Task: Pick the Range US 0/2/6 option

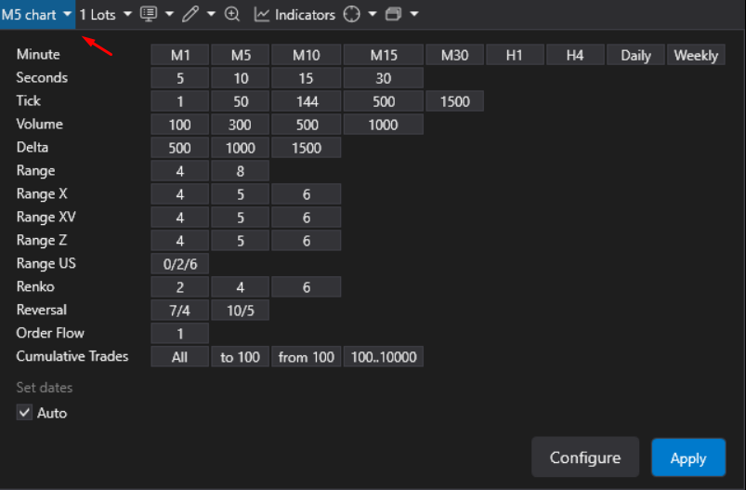Action: click(x=179, y=264)
